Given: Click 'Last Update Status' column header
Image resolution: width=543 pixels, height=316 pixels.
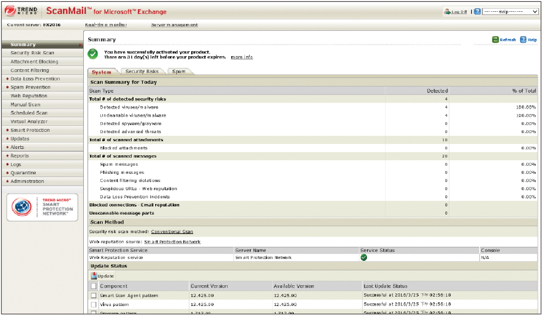Looking at the screenshot, I should [386, 286].
